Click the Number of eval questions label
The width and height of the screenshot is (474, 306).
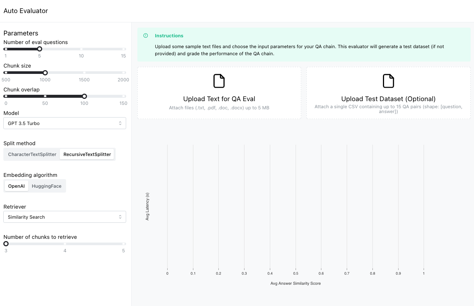tap(36, 42)
